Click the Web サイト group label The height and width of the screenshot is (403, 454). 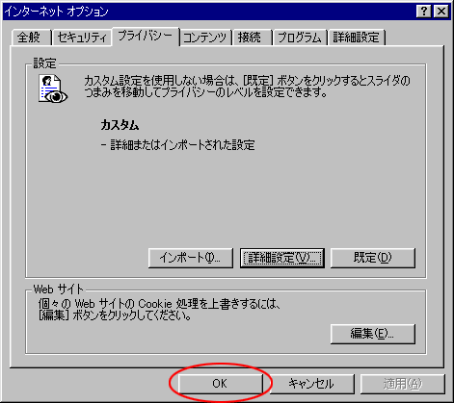(x=58, y=290)
